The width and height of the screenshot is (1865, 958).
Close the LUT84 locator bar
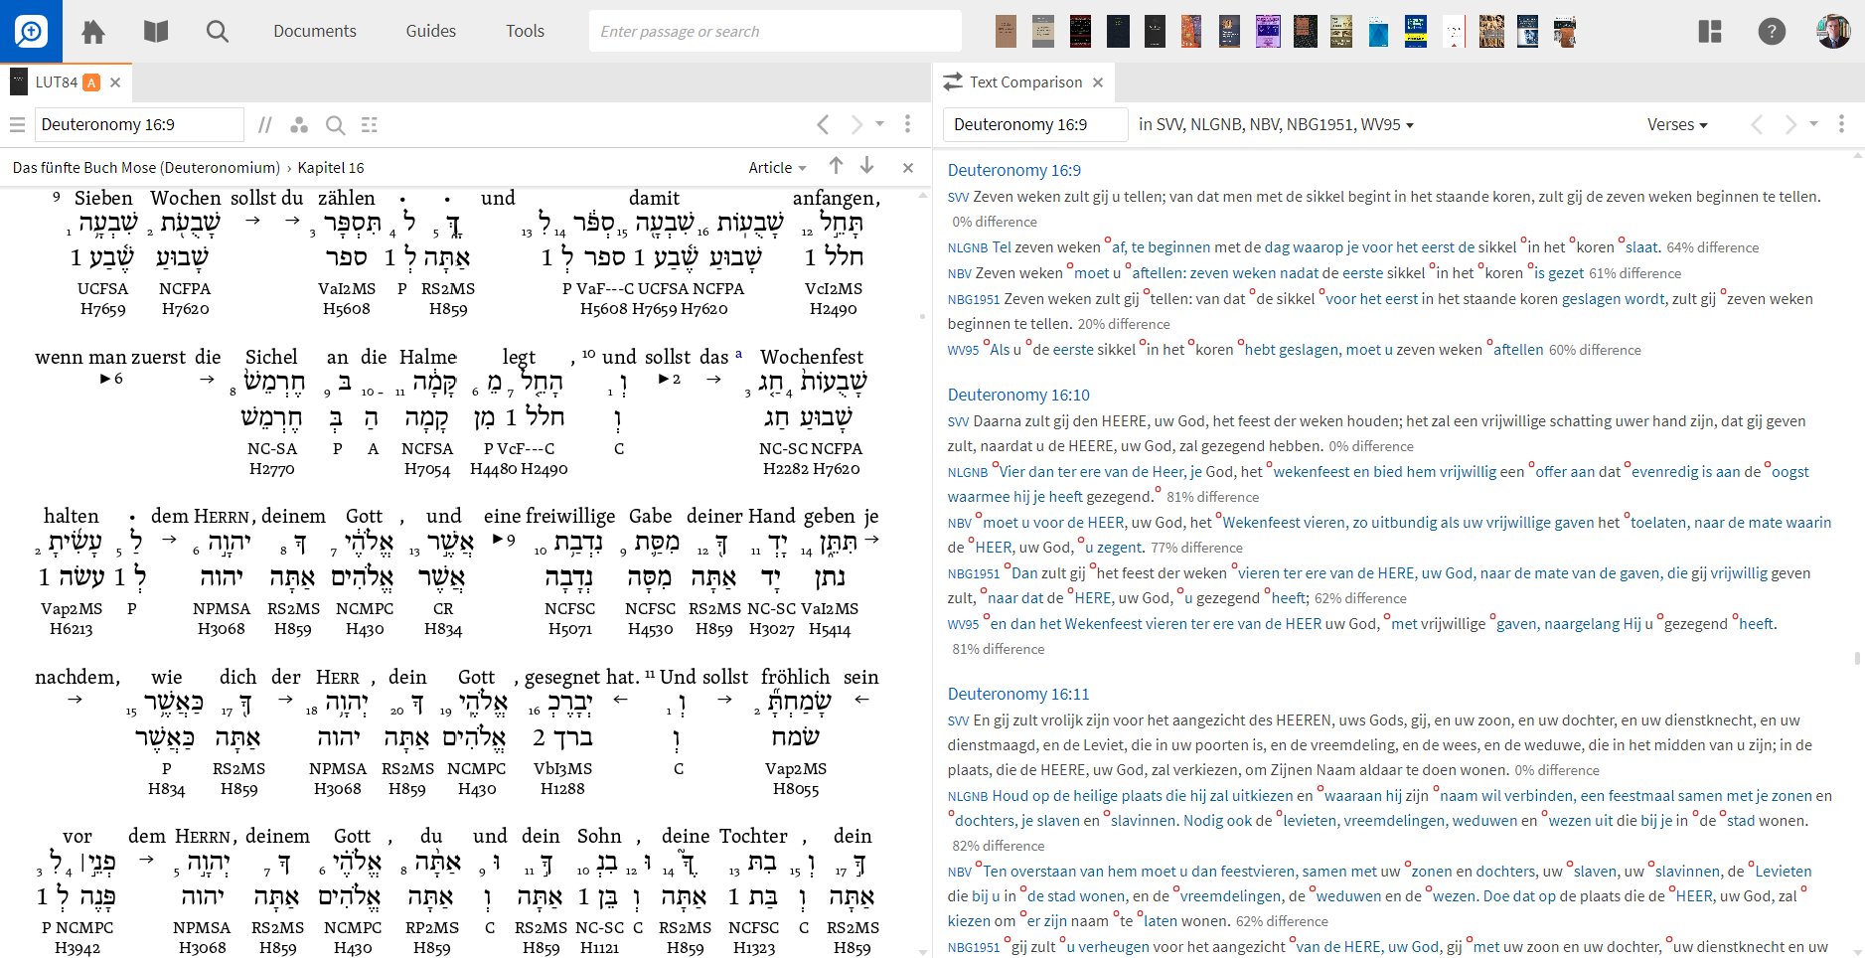(908, 168)
